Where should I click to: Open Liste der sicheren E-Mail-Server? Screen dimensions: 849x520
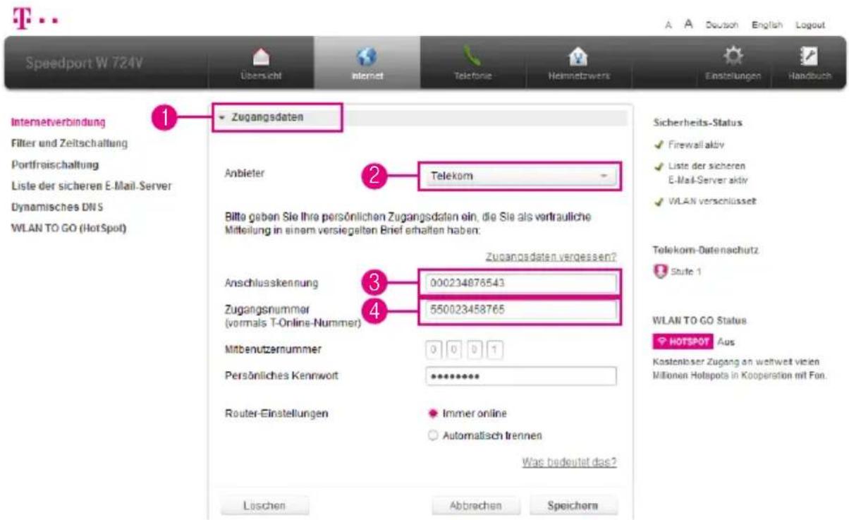[92, 186]
